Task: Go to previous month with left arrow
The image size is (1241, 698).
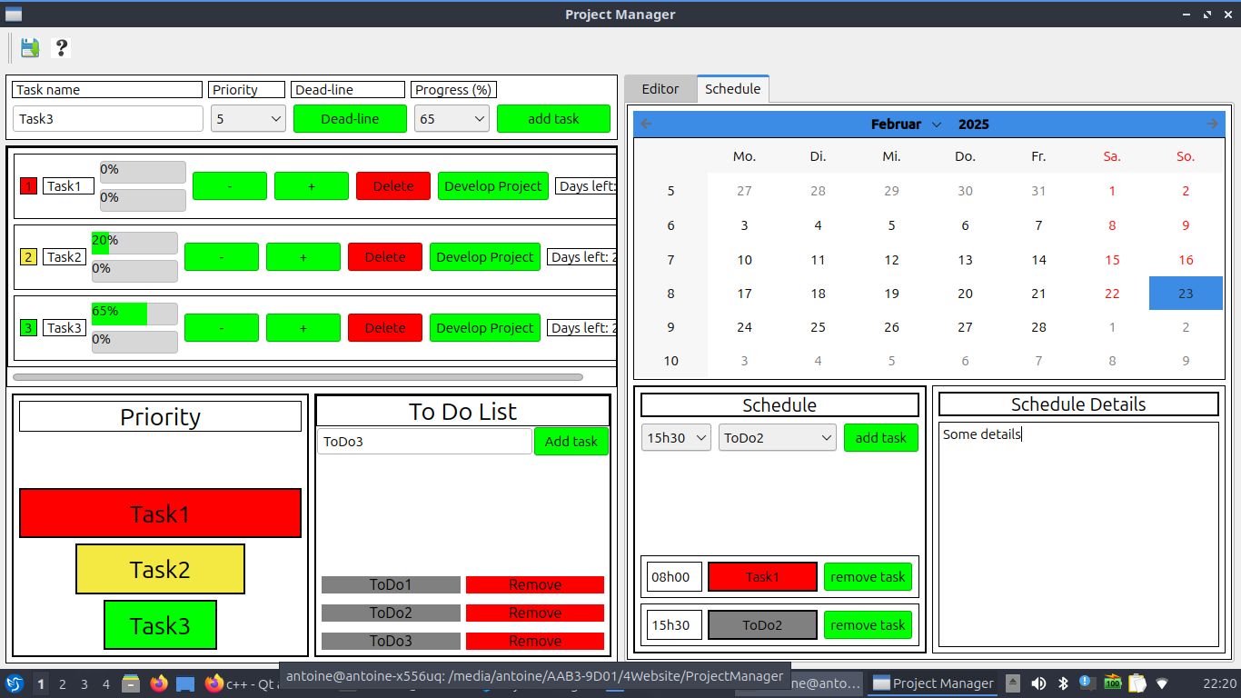Action: pyautogui.click(x=646, y=125)
